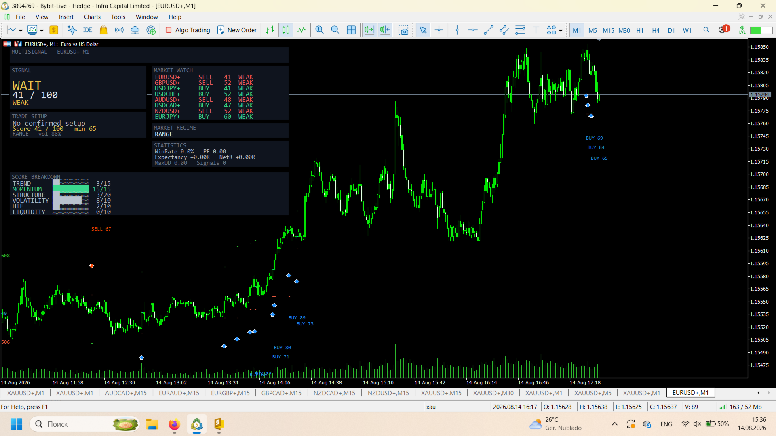Switch to M1 timeframe

pyautogui.click(x=577, y=30)
